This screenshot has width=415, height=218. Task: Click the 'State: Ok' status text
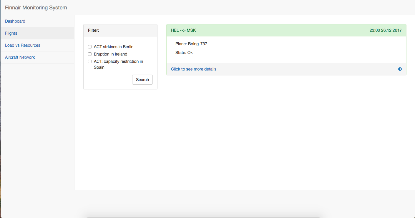184,53
